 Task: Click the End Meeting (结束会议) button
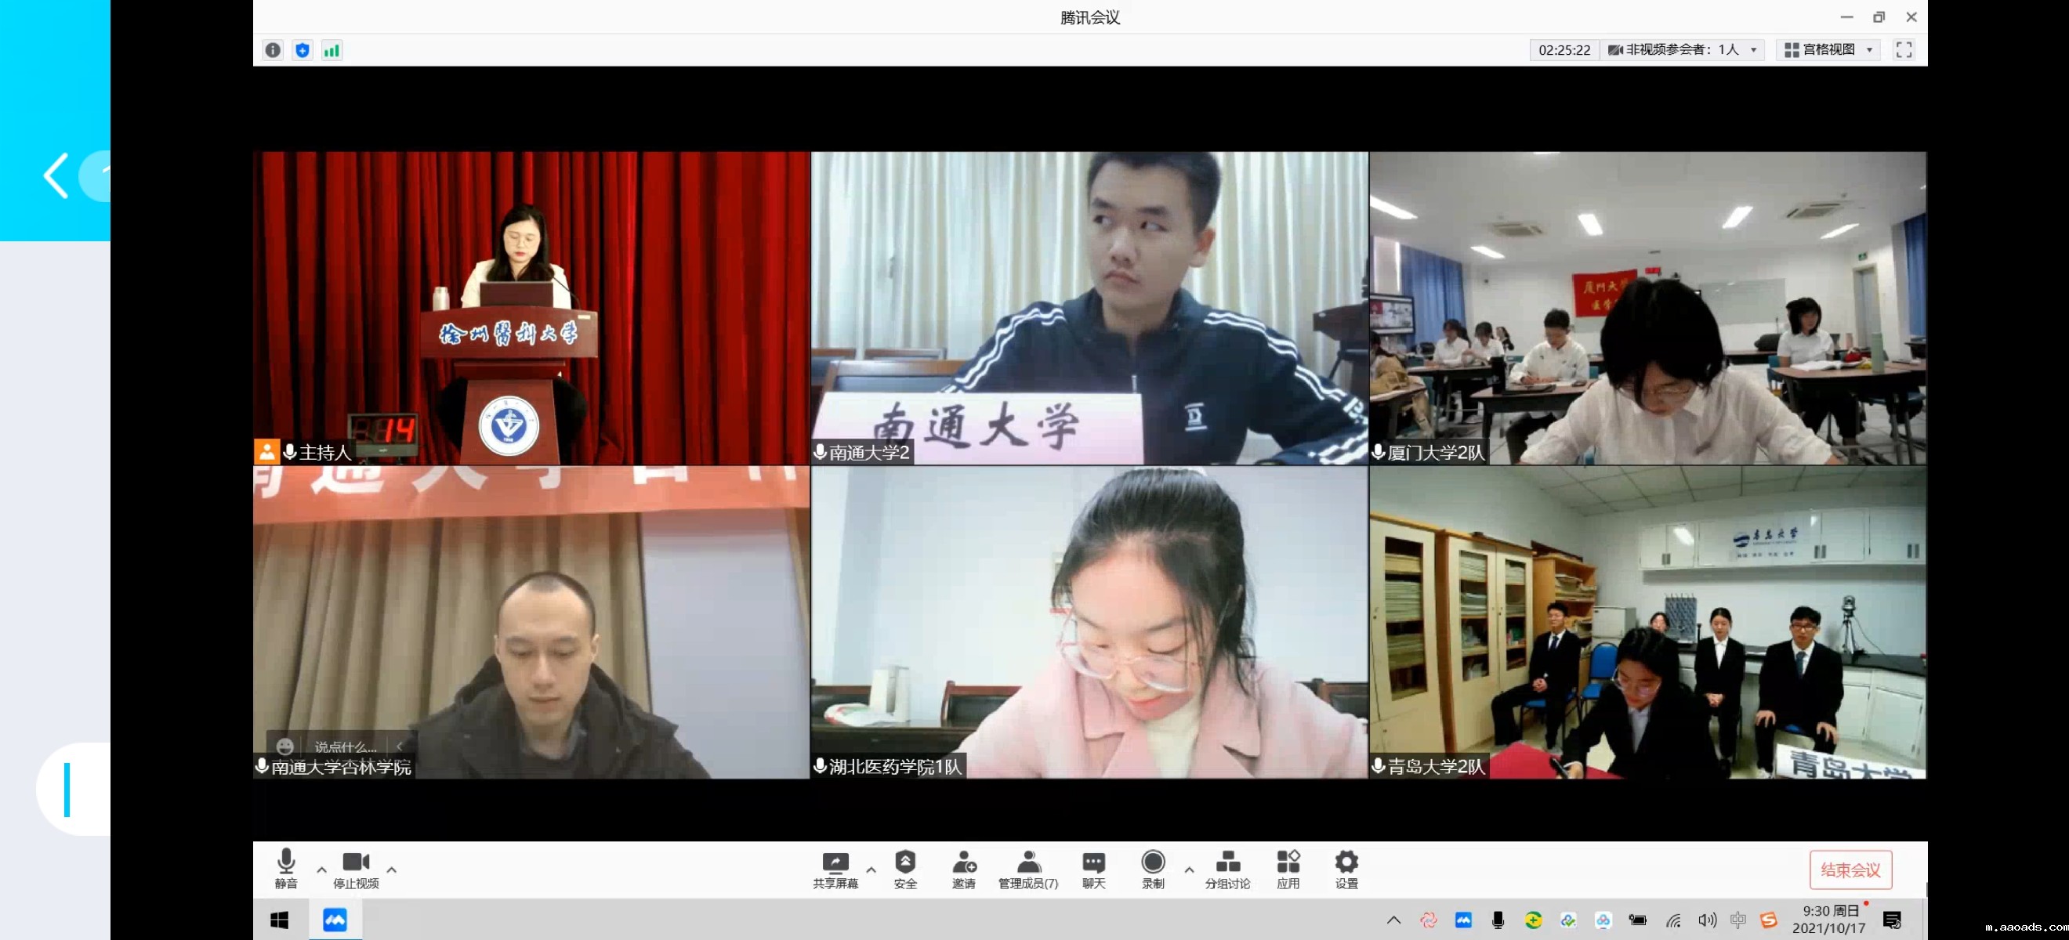[1850, 869]
